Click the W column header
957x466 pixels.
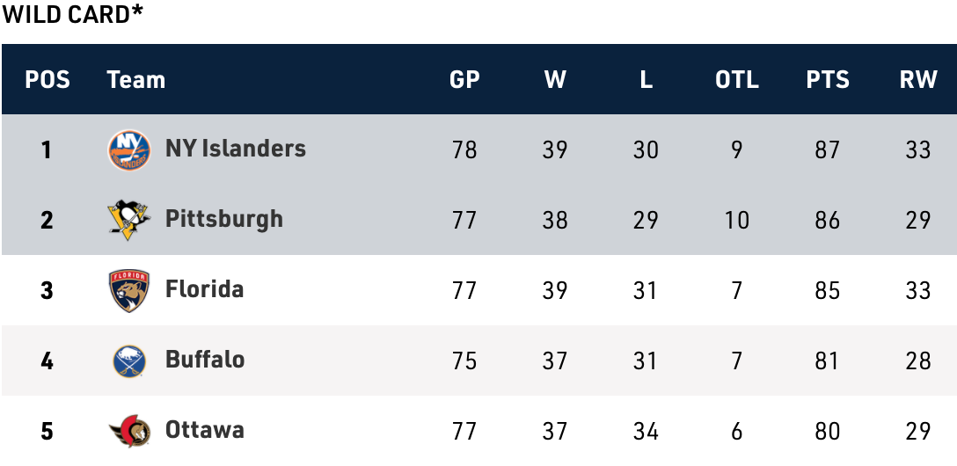click(x=555, y=80)
